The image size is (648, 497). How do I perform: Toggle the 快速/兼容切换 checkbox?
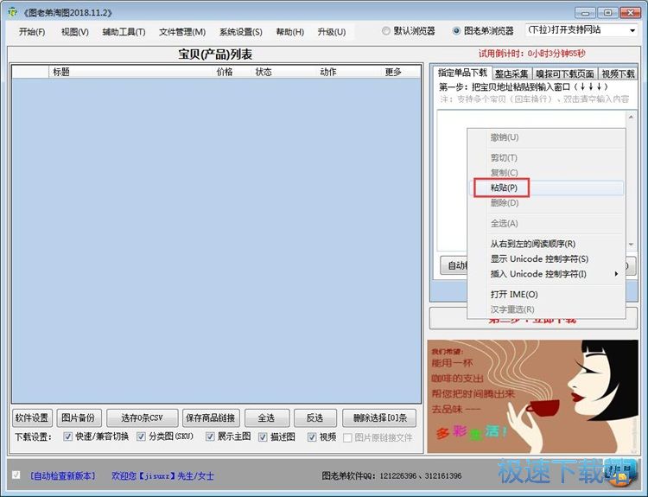(x=68, y=436)
